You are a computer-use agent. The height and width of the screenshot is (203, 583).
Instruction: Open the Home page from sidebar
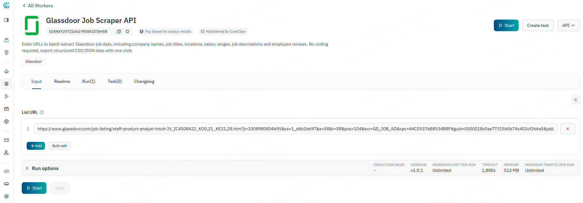[6, 71]
